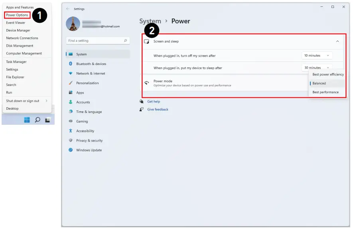
Task: Go to Network & internet settings
Action: coord(91,73)
